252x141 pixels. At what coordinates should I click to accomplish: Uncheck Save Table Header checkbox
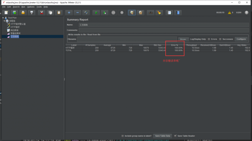[175, 136]
